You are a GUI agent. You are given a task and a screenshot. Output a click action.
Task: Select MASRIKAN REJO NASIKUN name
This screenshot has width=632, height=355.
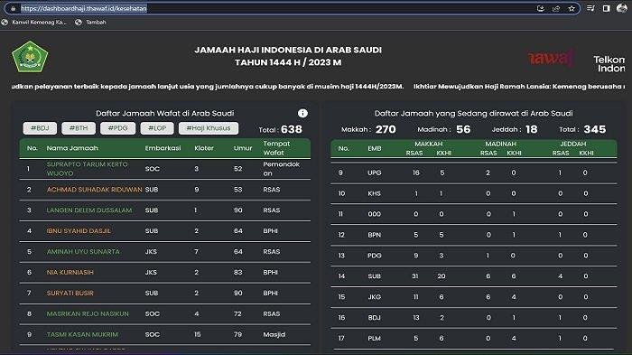tap(88, 313)
